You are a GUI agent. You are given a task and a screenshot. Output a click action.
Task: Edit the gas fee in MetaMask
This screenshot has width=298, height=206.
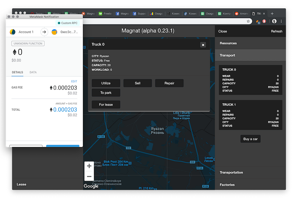click(74, 81)
